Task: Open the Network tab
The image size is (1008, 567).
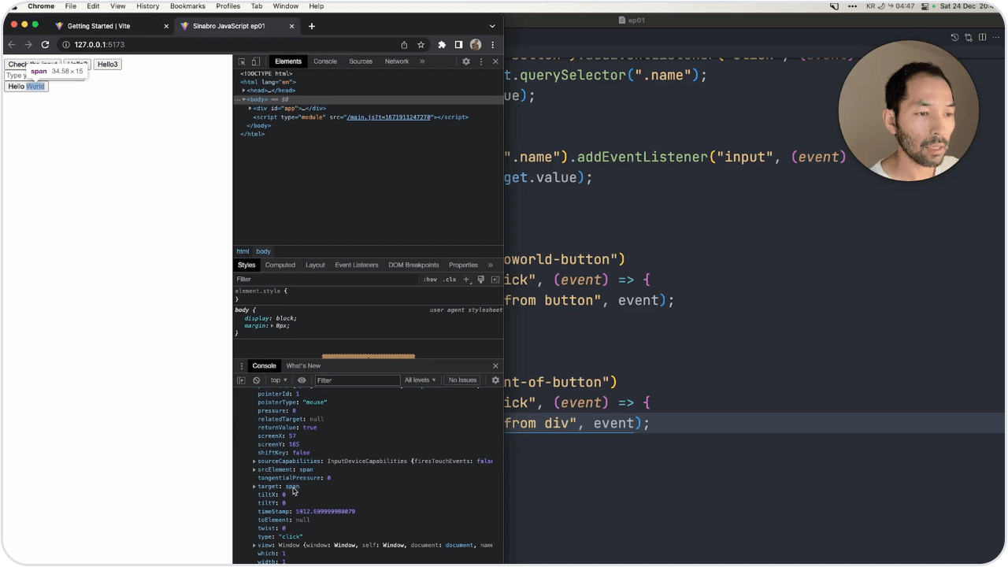Action: tap(397, 61)
